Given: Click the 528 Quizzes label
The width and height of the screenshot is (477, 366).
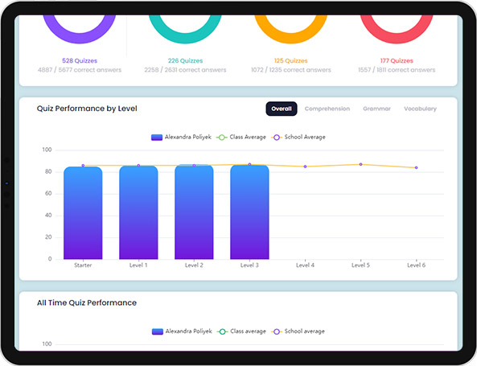Looking at the screenshot, I should (x=80, y=60).
